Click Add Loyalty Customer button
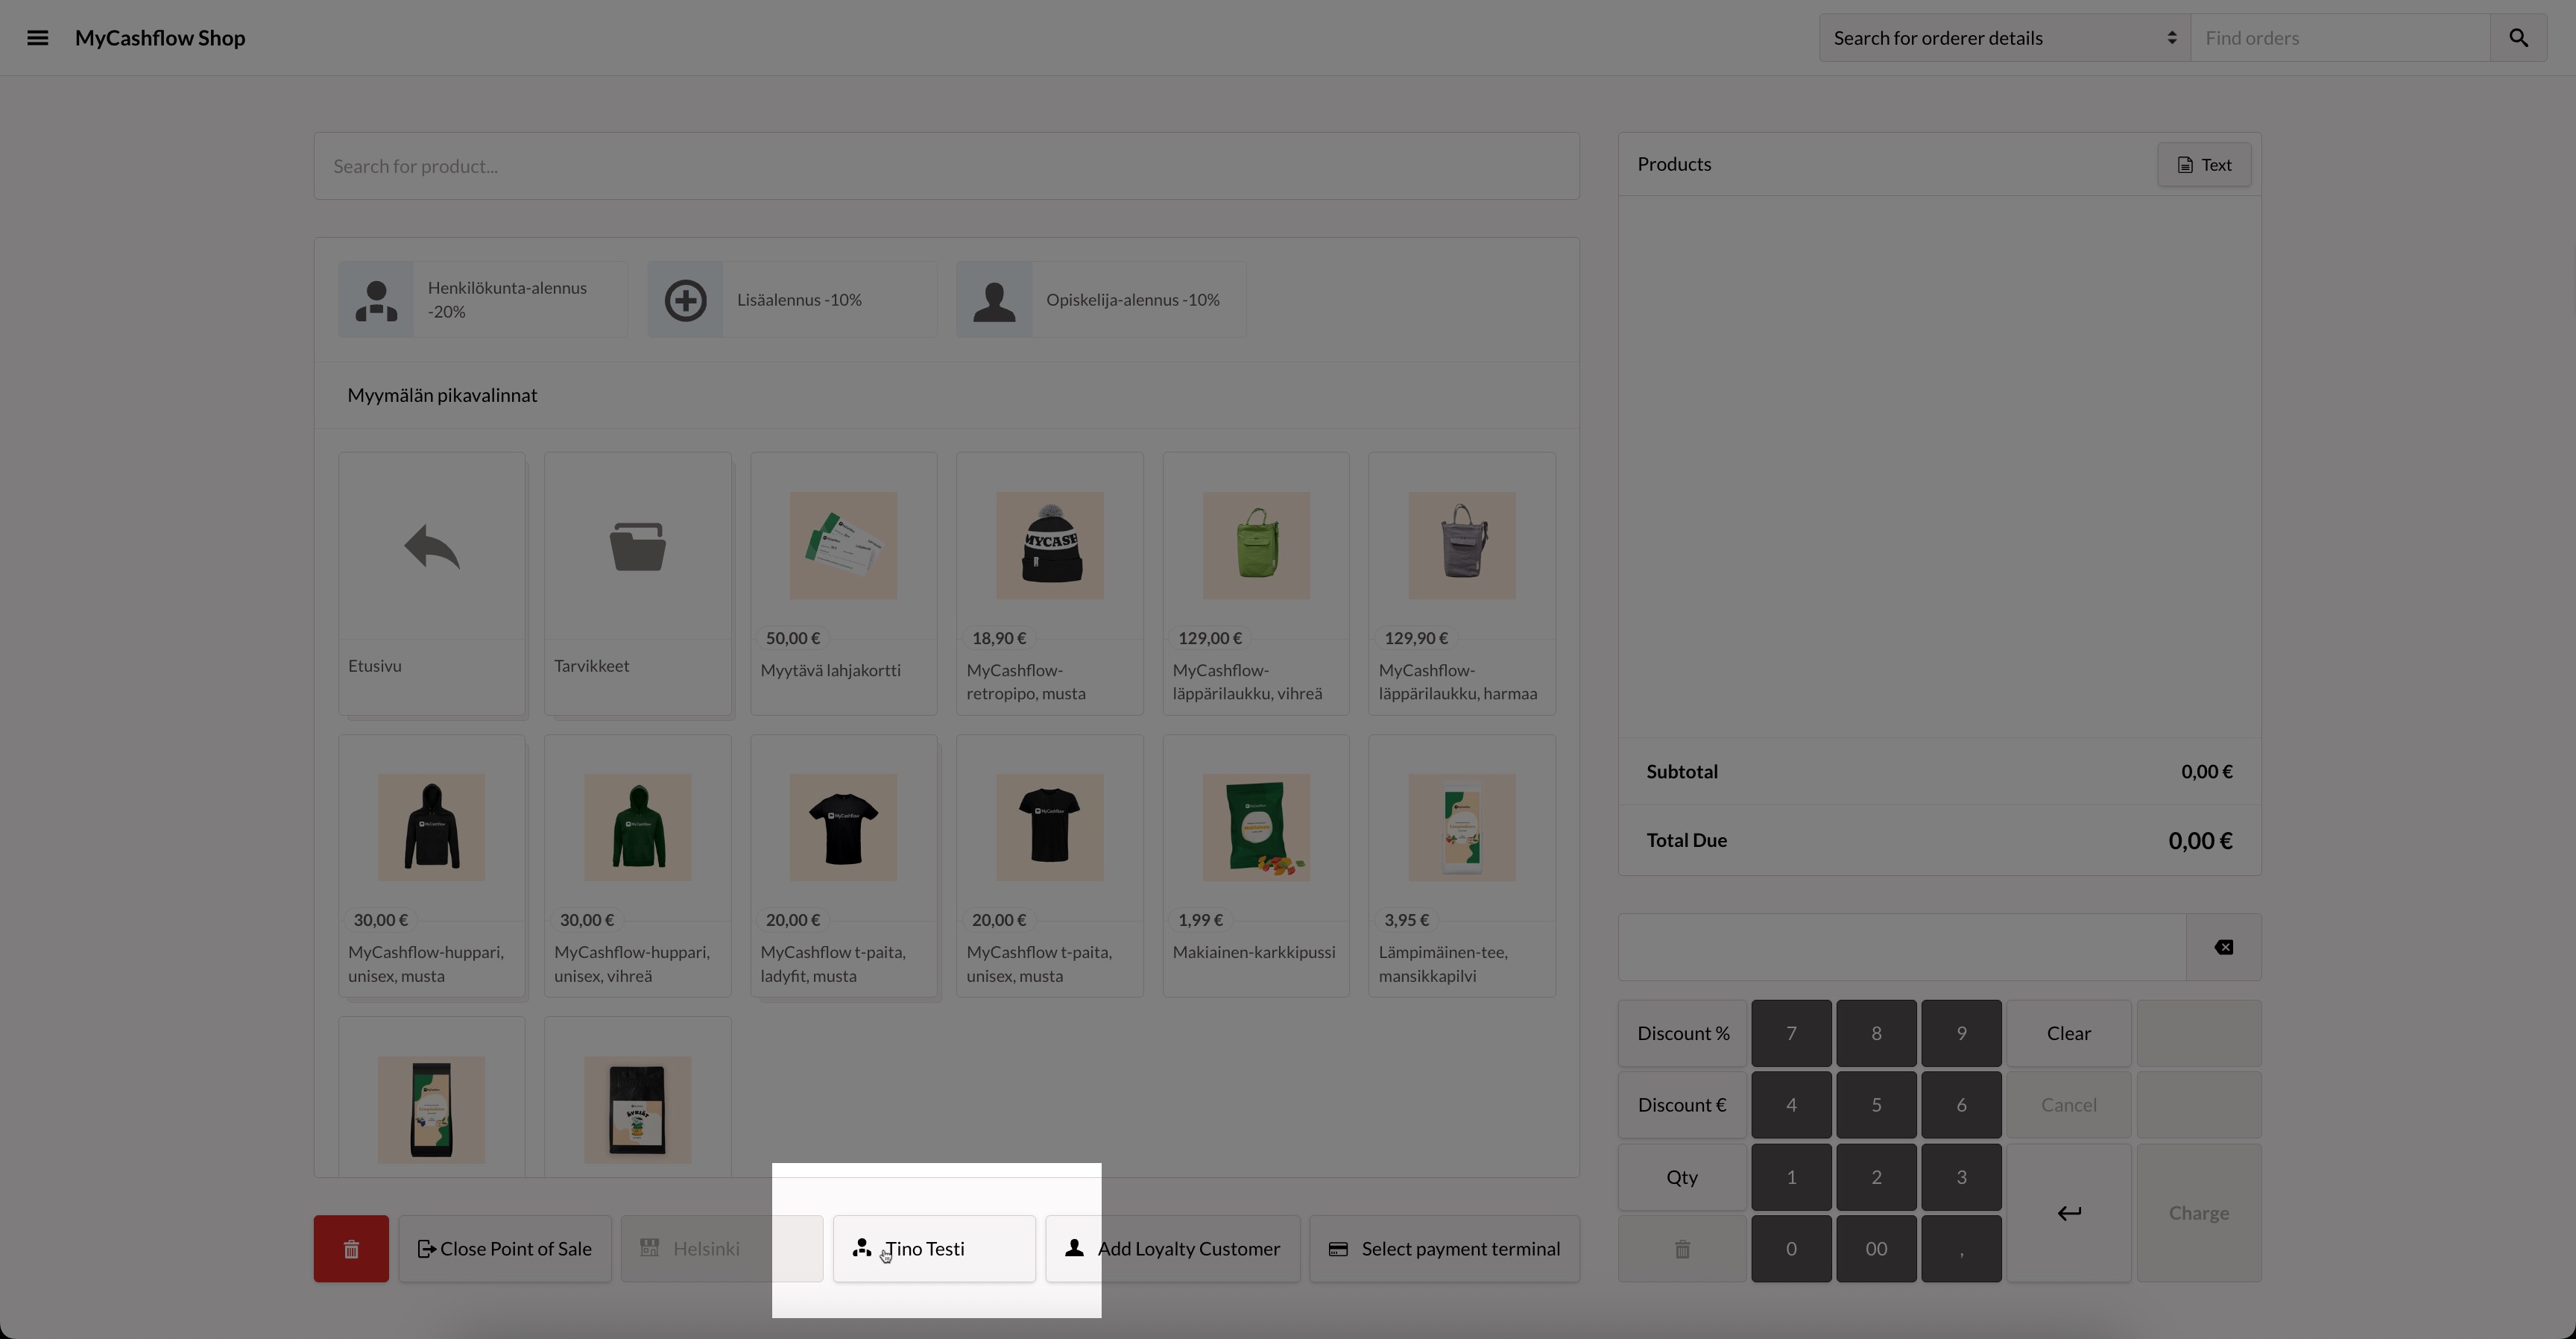The image size is (2576, 1339). (x=1172, y=1249)
